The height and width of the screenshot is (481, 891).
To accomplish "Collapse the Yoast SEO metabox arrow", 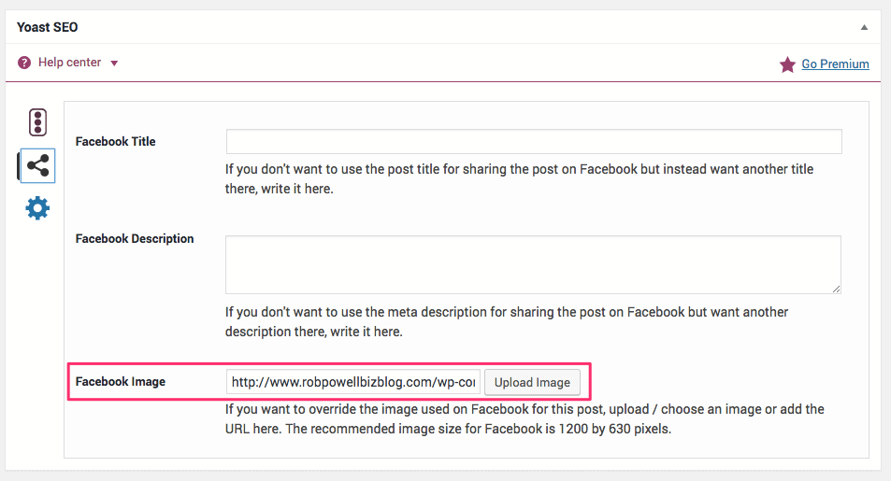I will point(864,27).
